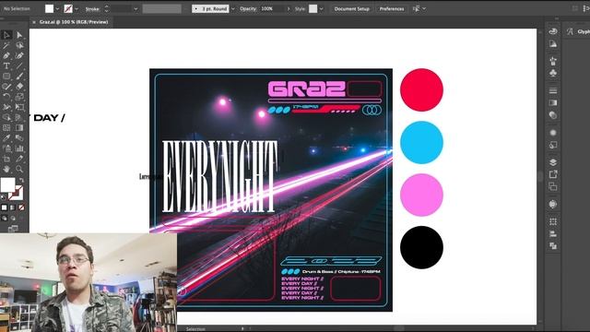Select the Eyedropper tool
Screen dimensions: 590x332
[x=6, y=137]
